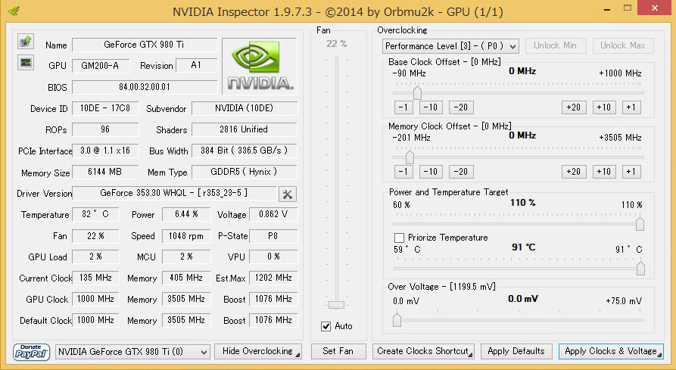
Task: Click the Subvendor value NVIDIA (10DE)
Action: 244,108
